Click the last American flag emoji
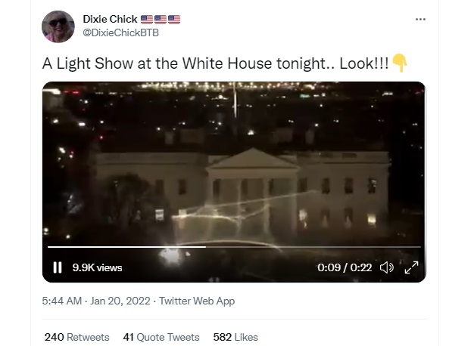Screen dimensions: 449x346 pos(174,20)
